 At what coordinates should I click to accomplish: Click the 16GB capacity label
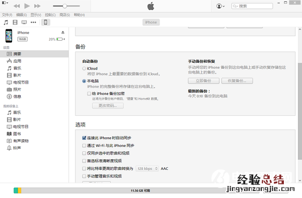(22, 39)
